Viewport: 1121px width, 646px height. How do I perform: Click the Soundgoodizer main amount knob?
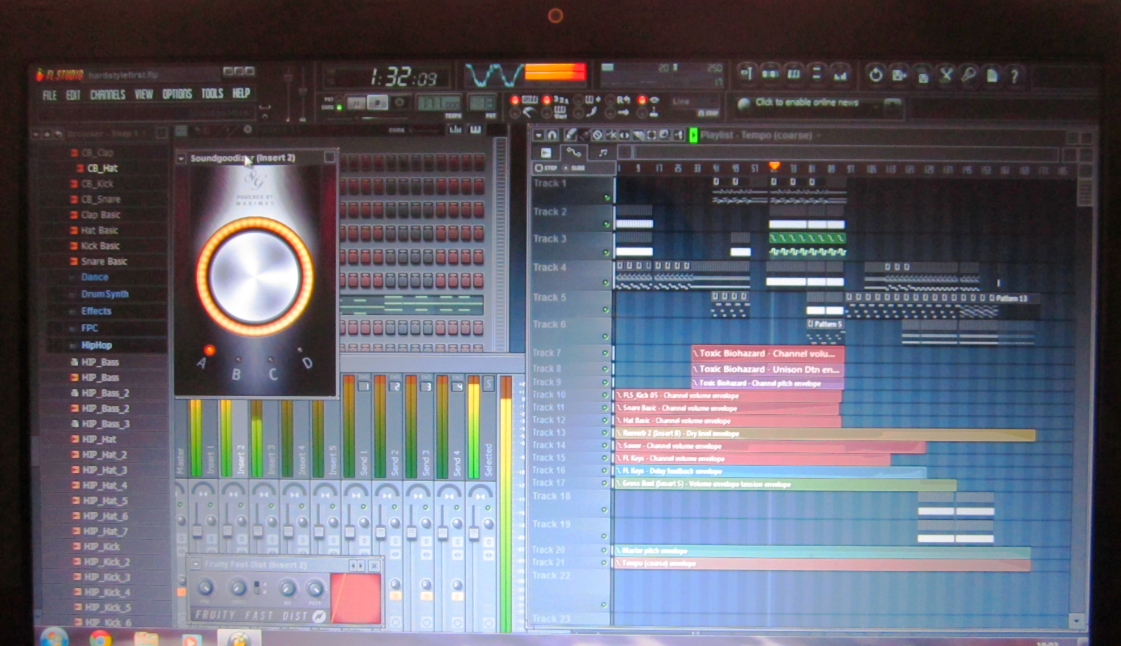tap(254, 277)
